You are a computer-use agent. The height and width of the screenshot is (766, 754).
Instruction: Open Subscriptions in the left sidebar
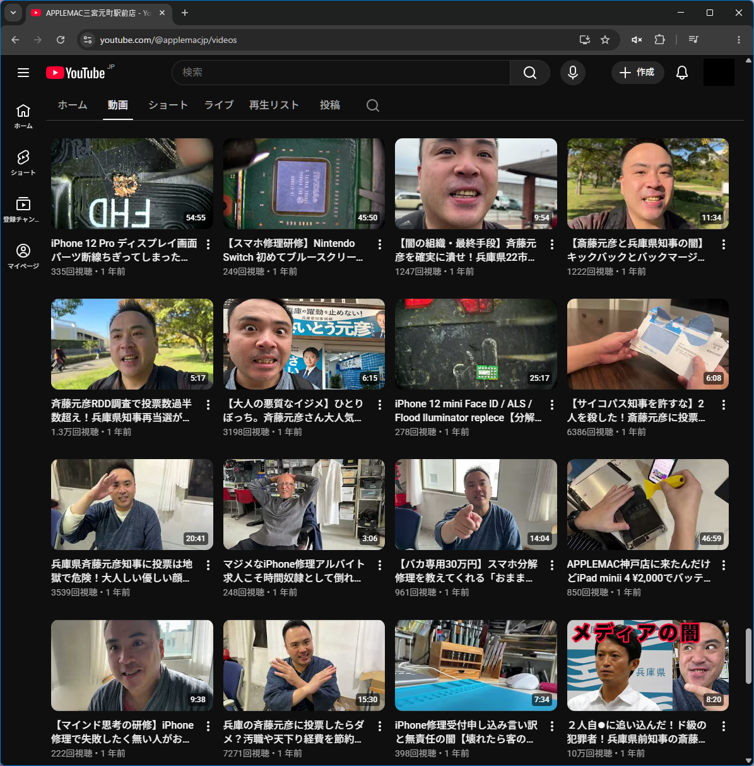(x=23, y=210)
